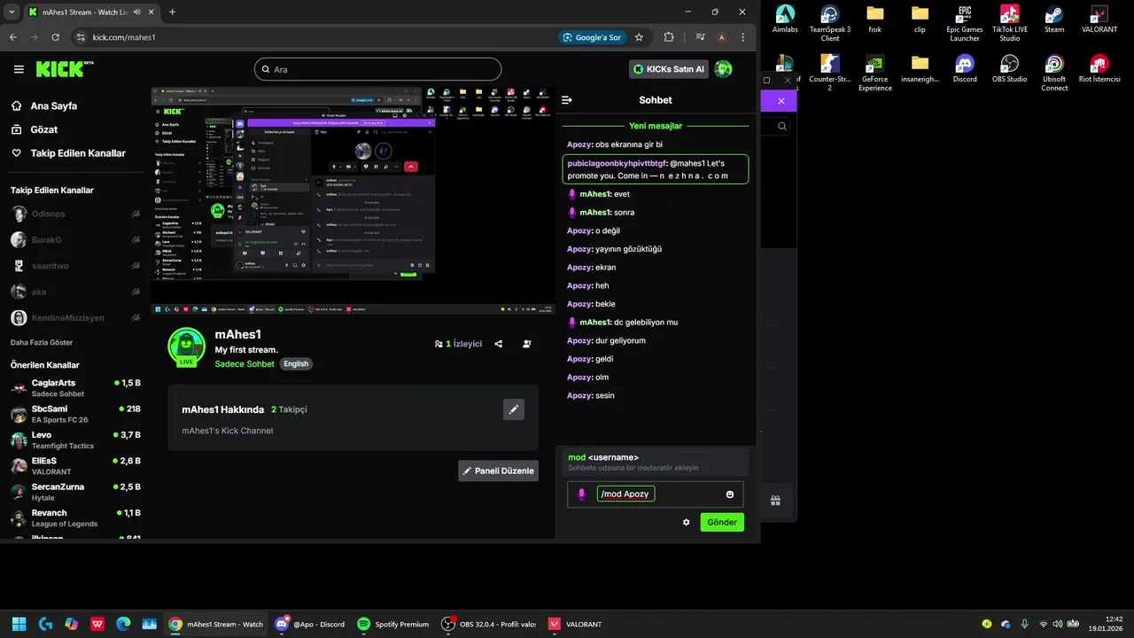Open the Windows Start menu

(x=19, y=624)
